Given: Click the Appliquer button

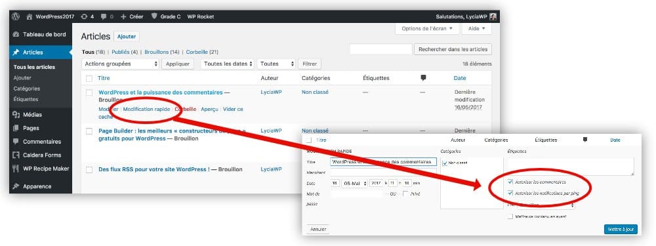Looking at the screenshot, I should 178,64.
